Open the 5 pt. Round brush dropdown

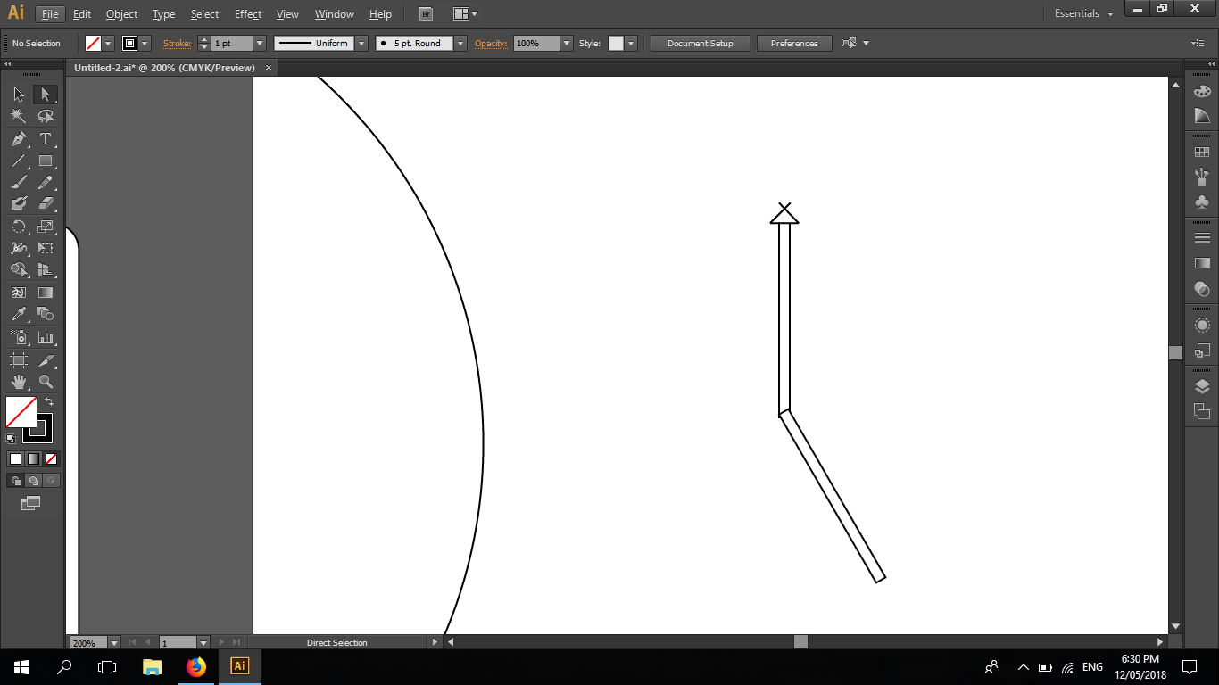click(x=460, y=43)
